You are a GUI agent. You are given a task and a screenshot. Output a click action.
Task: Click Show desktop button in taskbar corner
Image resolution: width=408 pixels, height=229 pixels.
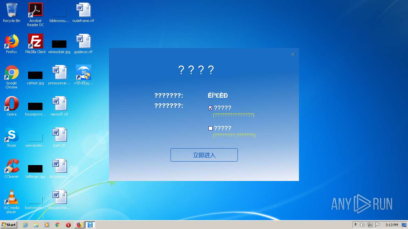pos(404,225)
